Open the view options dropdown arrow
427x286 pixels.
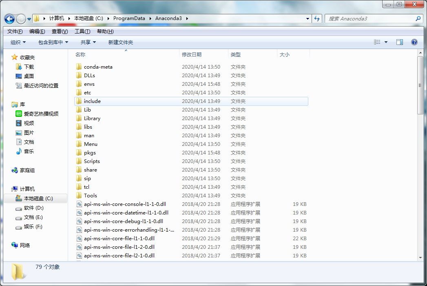pyautogui.click(x=386, y=42)
